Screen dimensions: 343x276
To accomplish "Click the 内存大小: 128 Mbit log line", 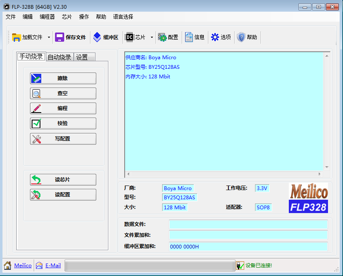I will pyautogui.click(x=148, y=77).
